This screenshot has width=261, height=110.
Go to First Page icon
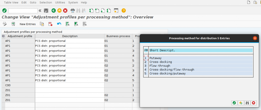[91, 11]
